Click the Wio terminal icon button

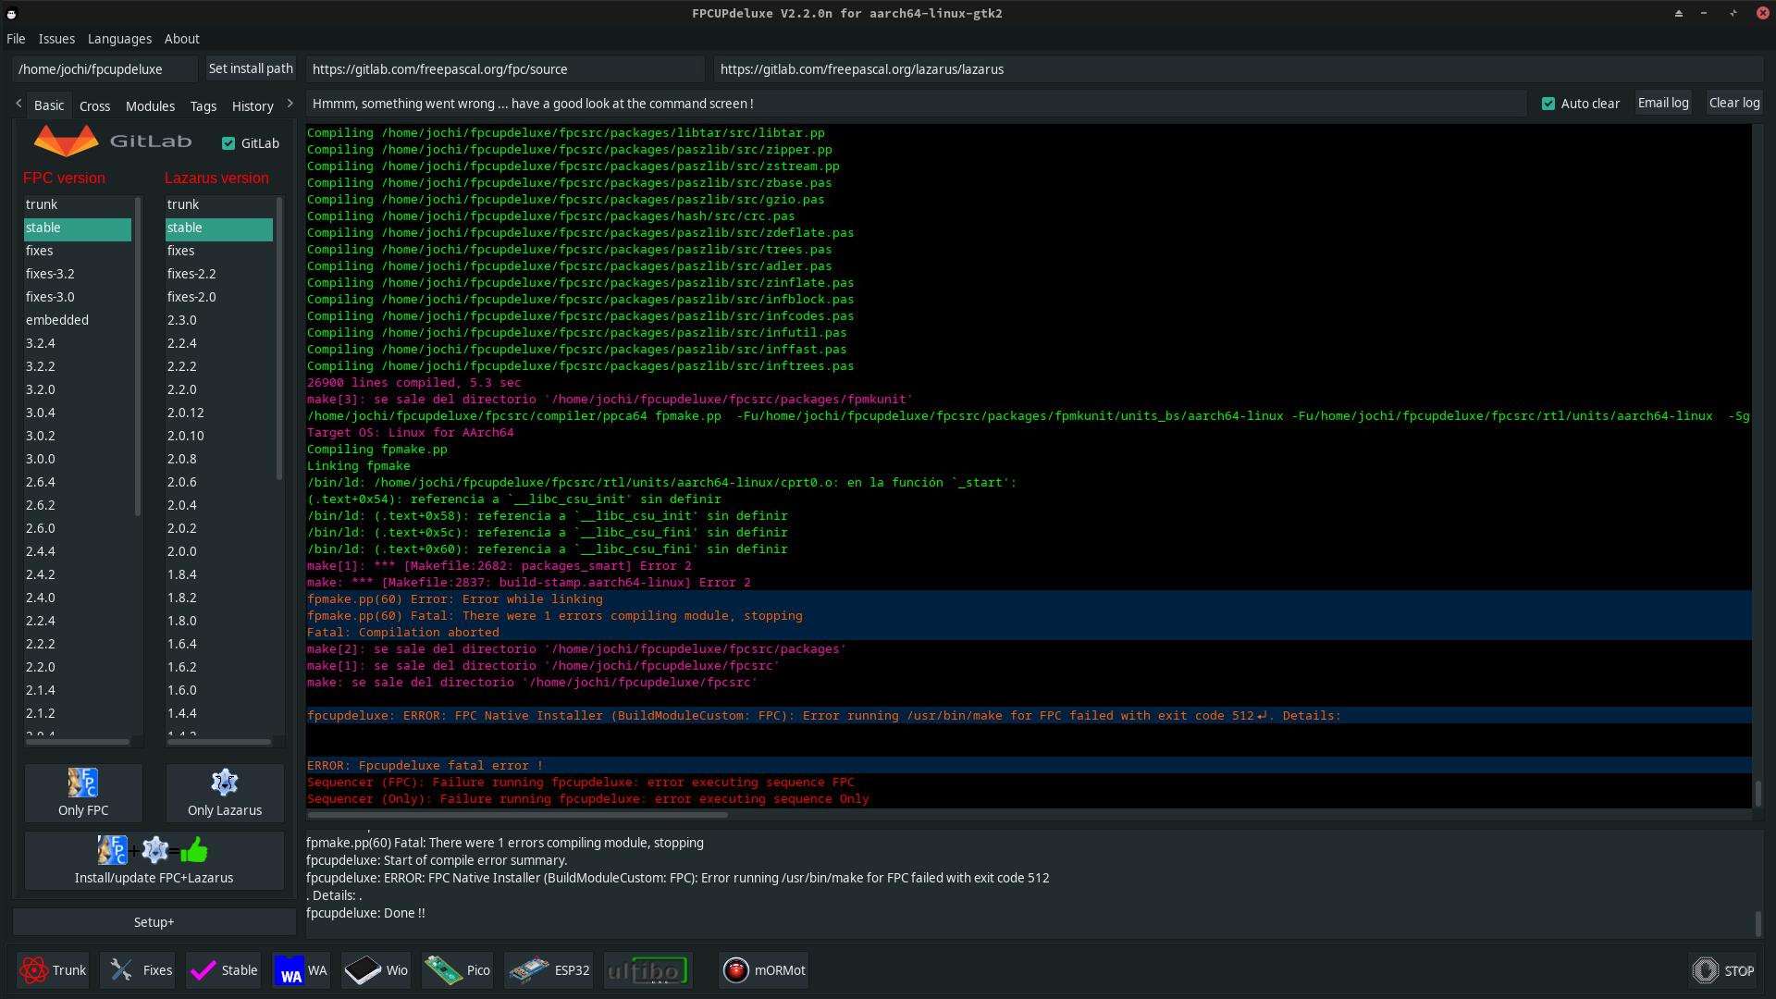point(376,970)
